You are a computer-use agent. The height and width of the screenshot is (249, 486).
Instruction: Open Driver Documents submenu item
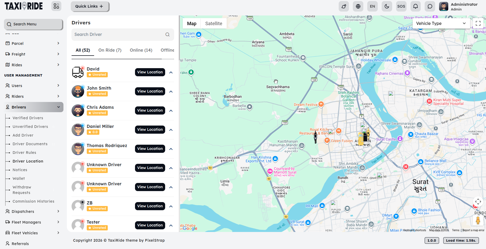(x=30, y=144)
